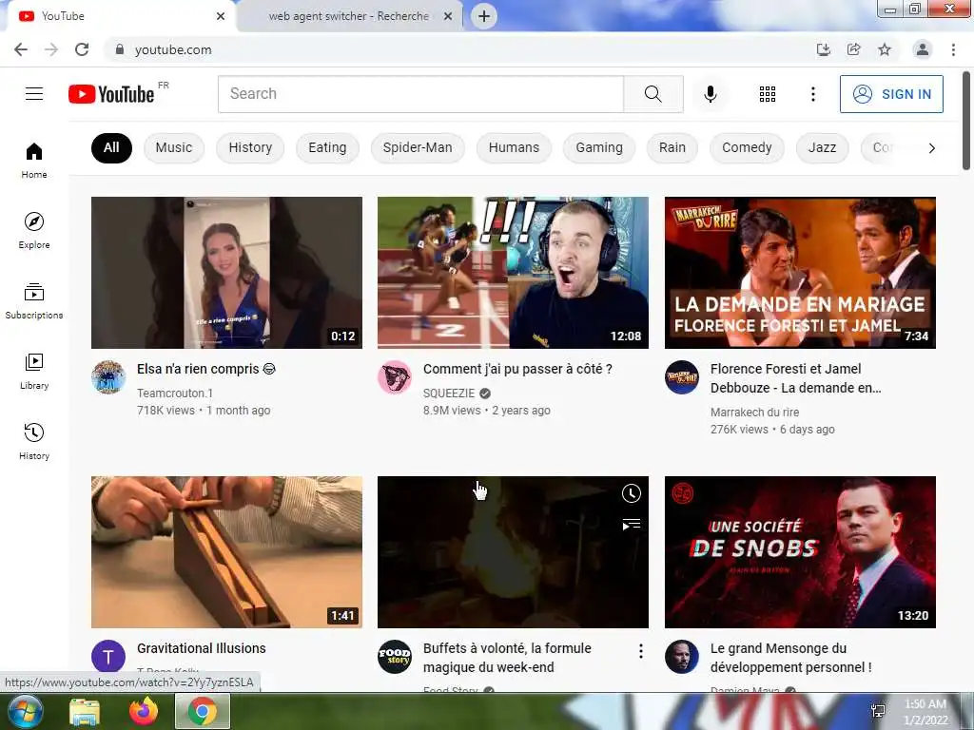Open the YouTube apps grid
The width and height of the screenshot is (974, 730).
point(768,94)
